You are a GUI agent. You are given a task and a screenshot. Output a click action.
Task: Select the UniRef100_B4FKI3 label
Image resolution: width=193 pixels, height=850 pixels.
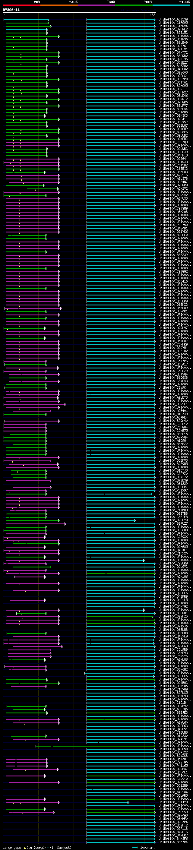[x=173, y=155]
